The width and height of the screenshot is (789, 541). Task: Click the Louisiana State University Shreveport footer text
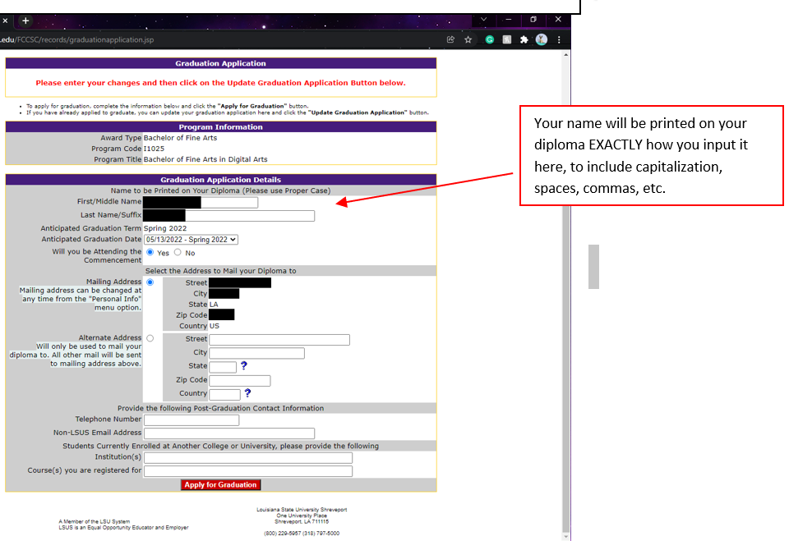pyautogui.click(x=302, y=510)
